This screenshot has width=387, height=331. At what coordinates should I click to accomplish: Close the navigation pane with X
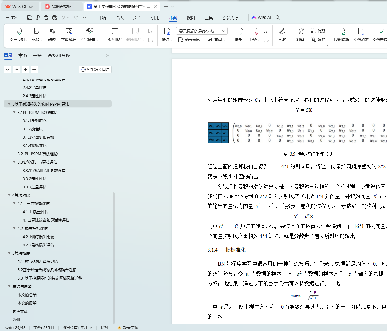pos(108,55)
